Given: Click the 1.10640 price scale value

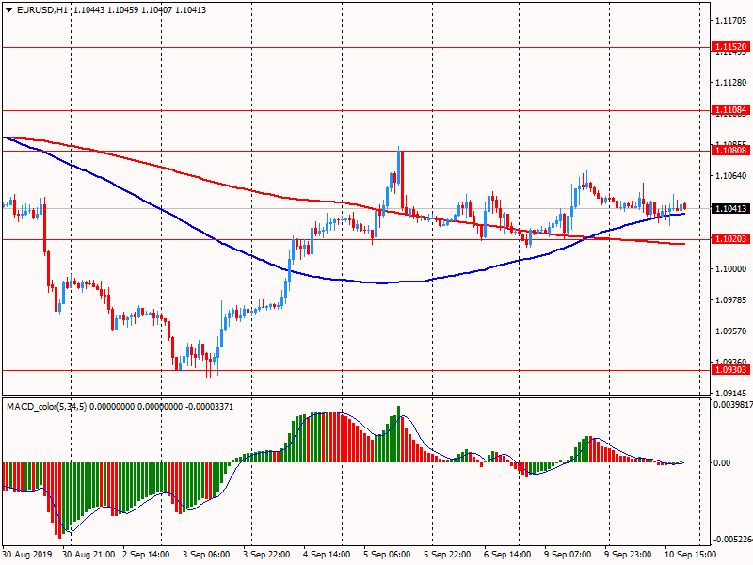Looking at the screenshot, I should [x=731, y=176].
